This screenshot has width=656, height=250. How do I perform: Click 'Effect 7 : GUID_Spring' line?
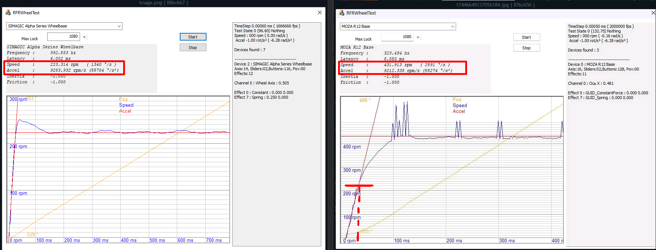(x=600, y=98)
